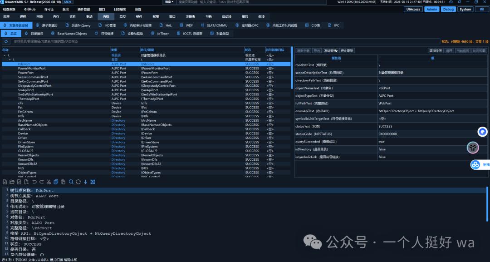Switch to the SLAT/IOMMU tab
Screen dimensions: 490x262
point(214,25)
